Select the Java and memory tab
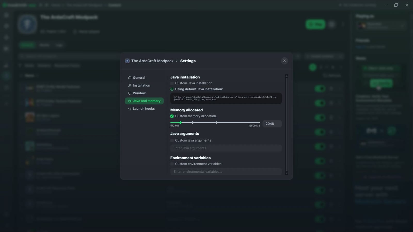 point(144,101)
